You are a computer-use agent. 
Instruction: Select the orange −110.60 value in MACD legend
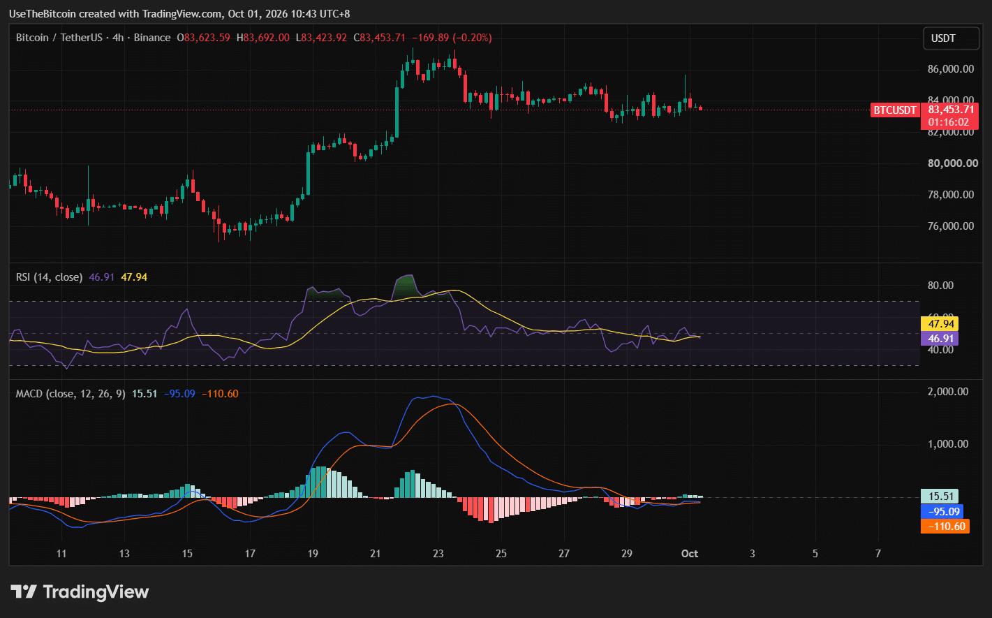tap(220, 394)
